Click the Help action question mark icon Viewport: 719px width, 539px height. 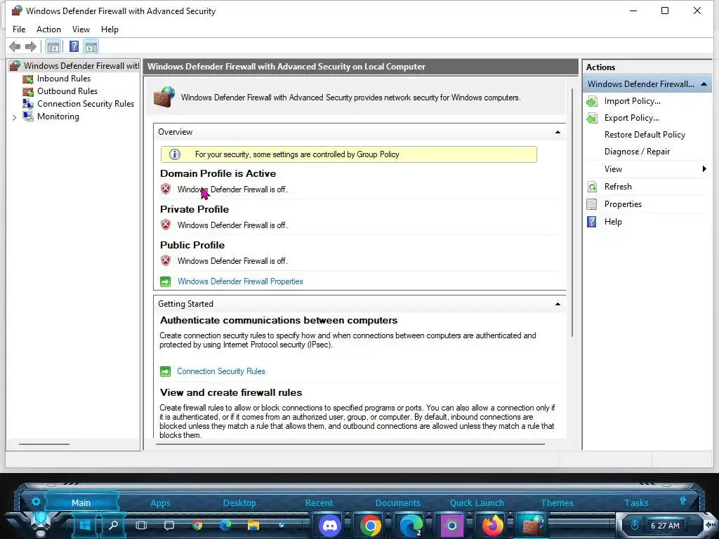pos(592,222)
